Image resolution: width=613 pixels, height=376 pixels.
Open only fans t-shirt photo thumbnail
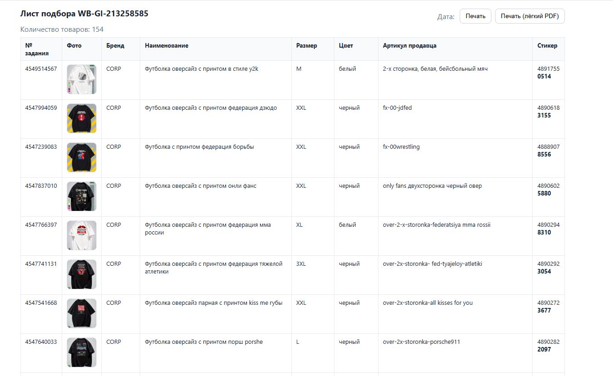click(x=82, y=196)
